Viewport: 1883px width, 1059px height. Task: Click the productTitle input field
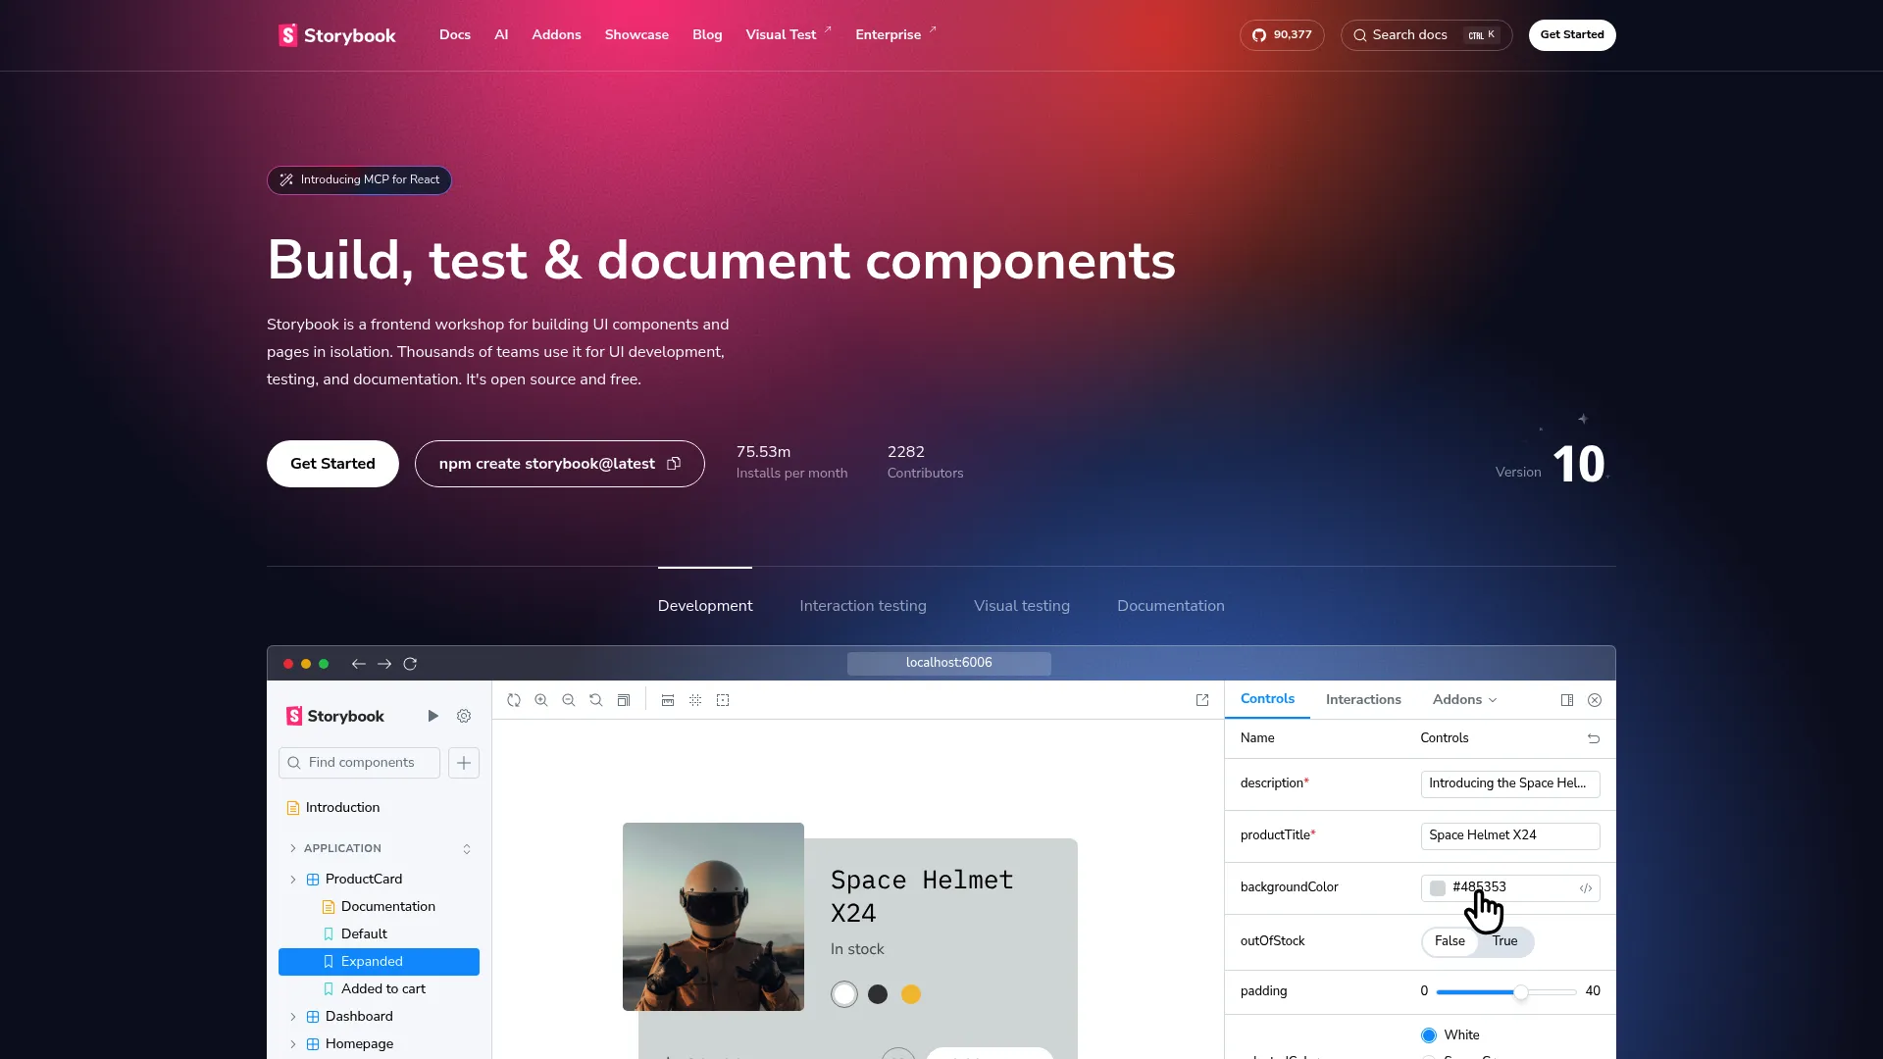[x=1510, y=836]
